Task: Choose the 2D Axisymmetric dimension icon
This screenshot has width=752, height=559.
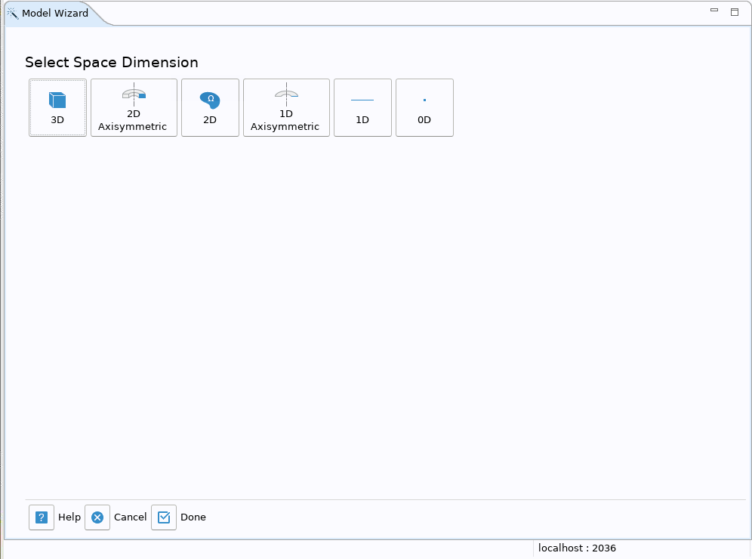Action: pos(134,94)
